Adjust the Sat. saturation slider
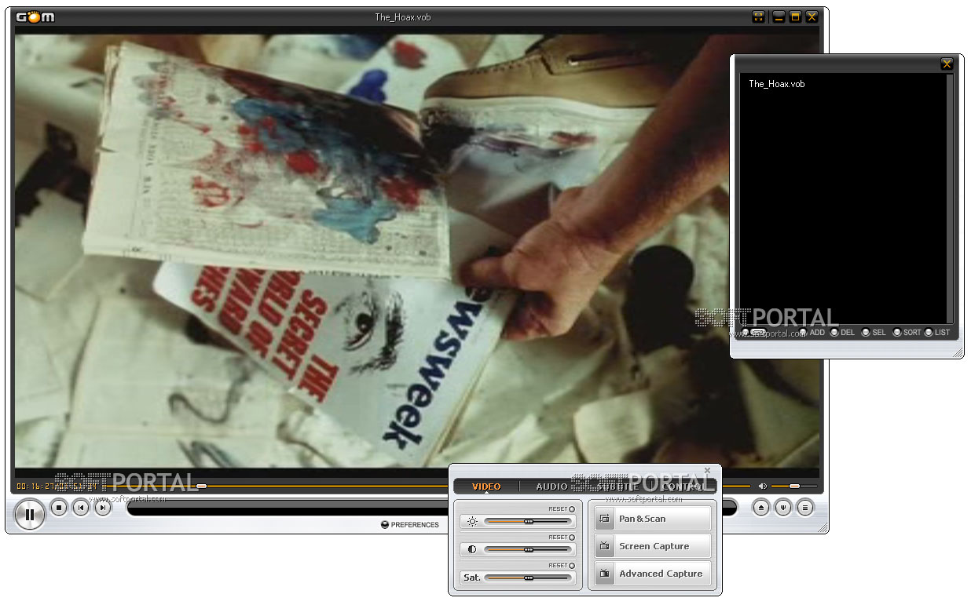The height and width of the screenshot is (605, 971). pos(528,578)
